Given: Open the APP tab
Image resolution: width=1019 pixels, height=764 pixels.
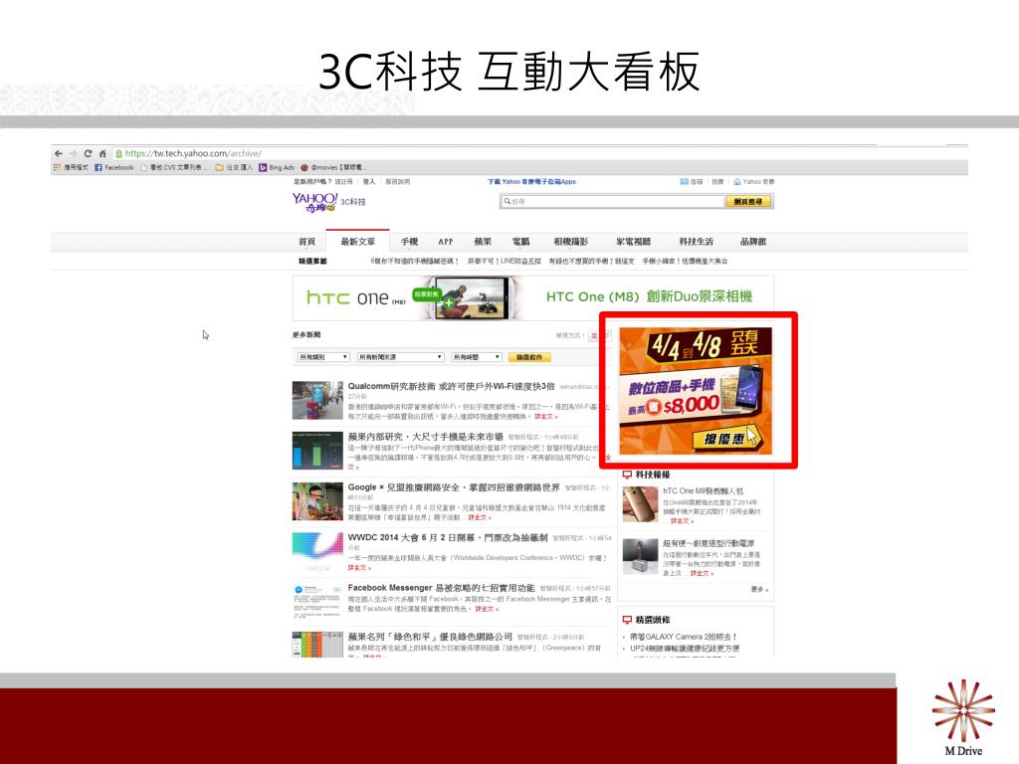Looking at the screenshot, I should (x=445, y=242).
